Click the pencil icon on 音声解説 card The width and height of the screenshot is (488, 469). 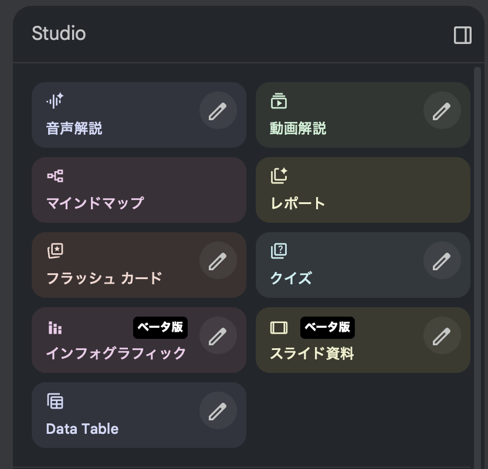click(x=218, y=111)
